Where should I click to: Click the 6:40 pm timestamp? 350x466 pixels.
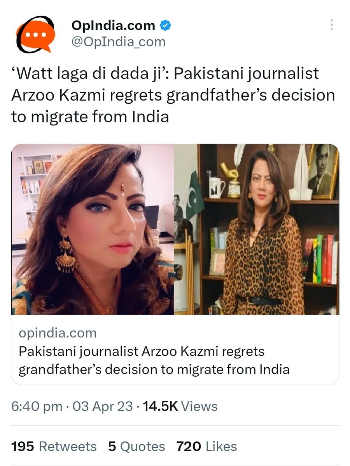[37, 407]
